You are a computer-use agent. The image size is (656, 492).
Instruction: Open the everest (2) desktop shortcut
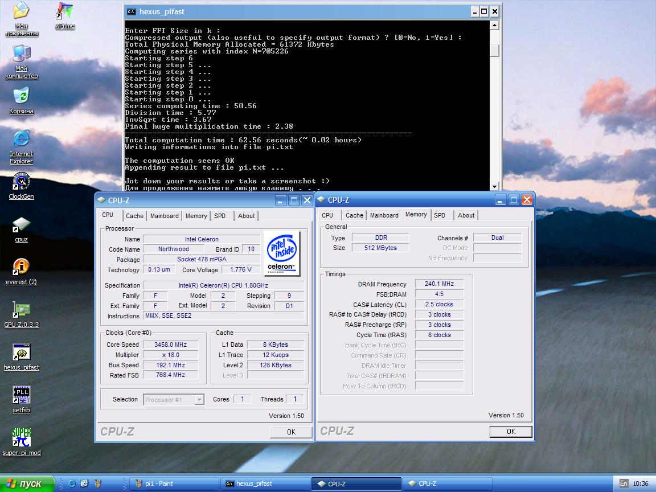tap(21, 272)
